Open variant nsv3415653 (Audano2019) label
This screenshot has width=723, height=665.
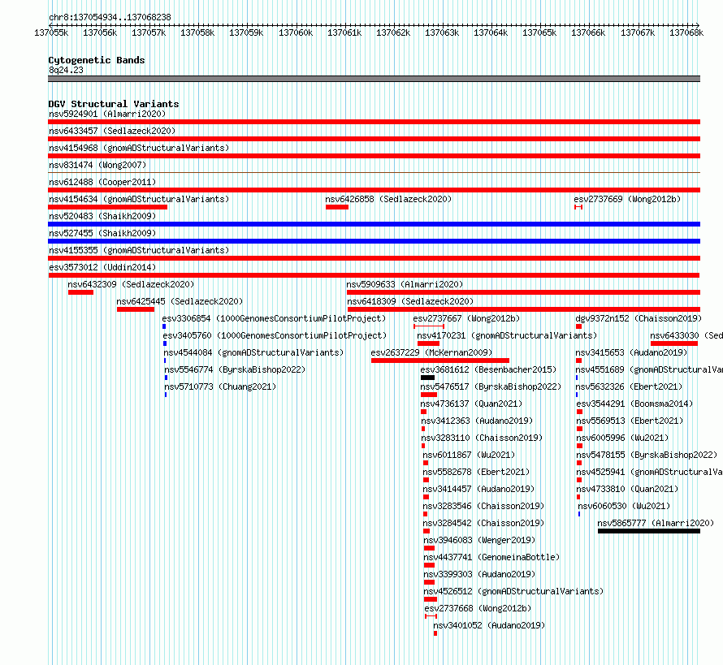click(631, 352)
